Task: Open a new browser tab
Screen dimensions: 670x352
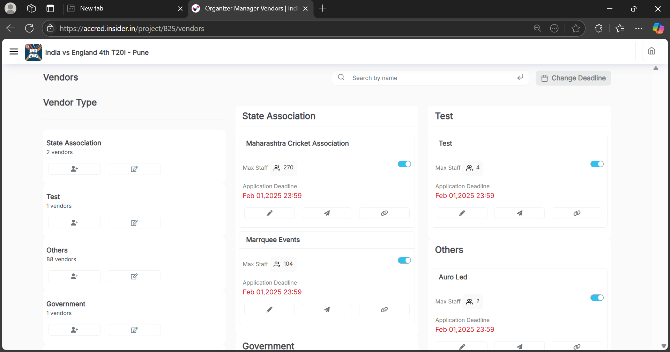Action: 323,8
